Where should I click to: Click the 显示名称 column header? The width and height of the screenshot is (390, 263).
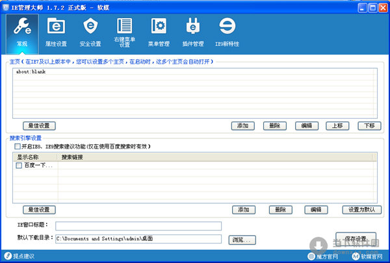click(35, 157)
